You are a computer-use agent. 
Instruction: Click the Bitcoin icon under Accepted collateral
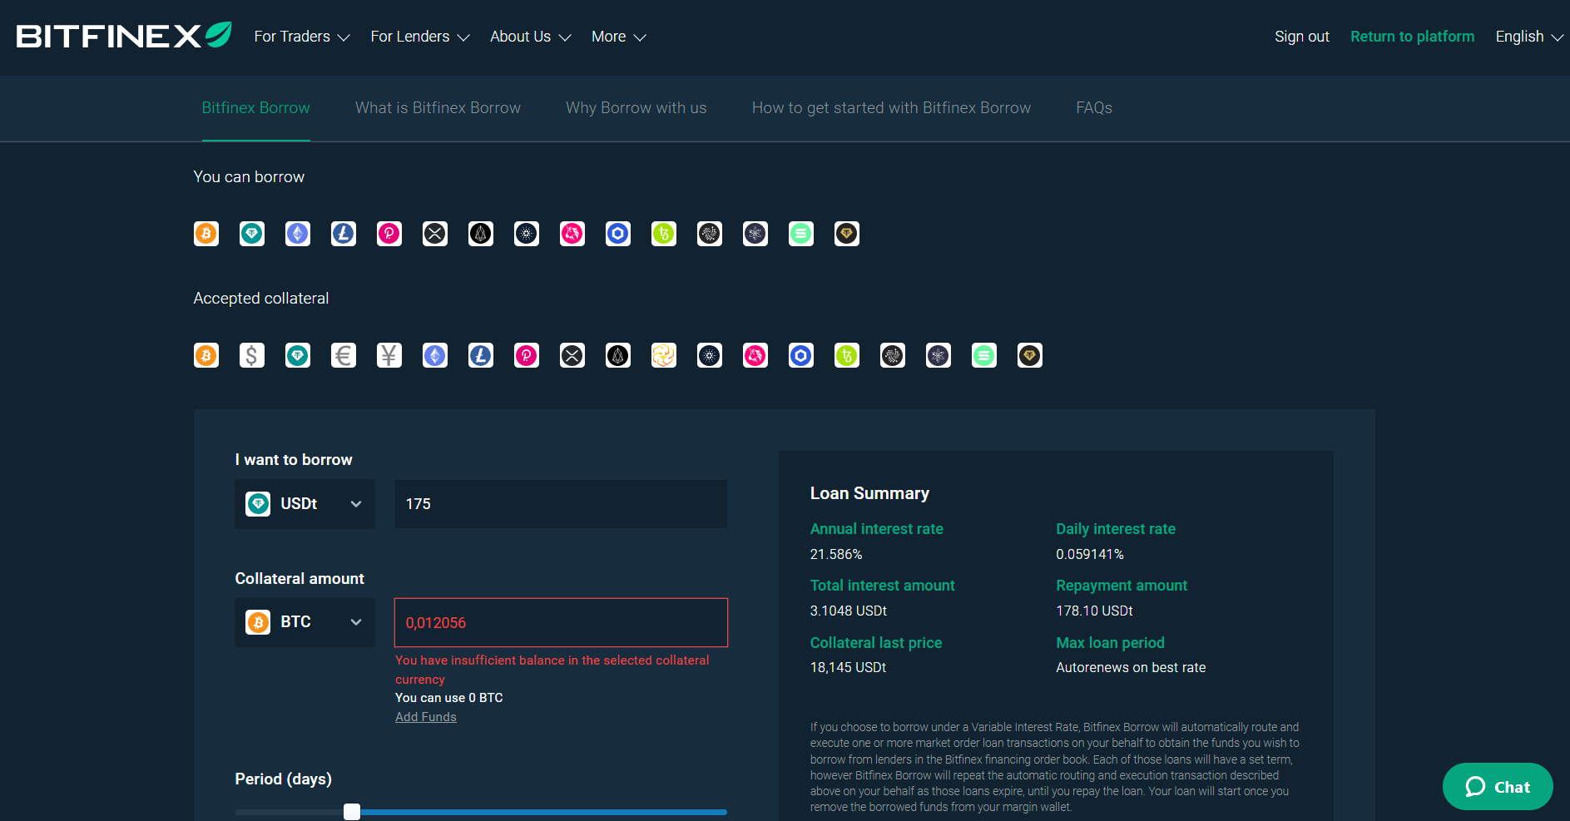206,356
